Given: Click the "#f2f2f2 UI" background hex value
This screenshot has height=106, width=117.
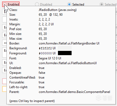Looking at the screenshot, I should 47,48.
